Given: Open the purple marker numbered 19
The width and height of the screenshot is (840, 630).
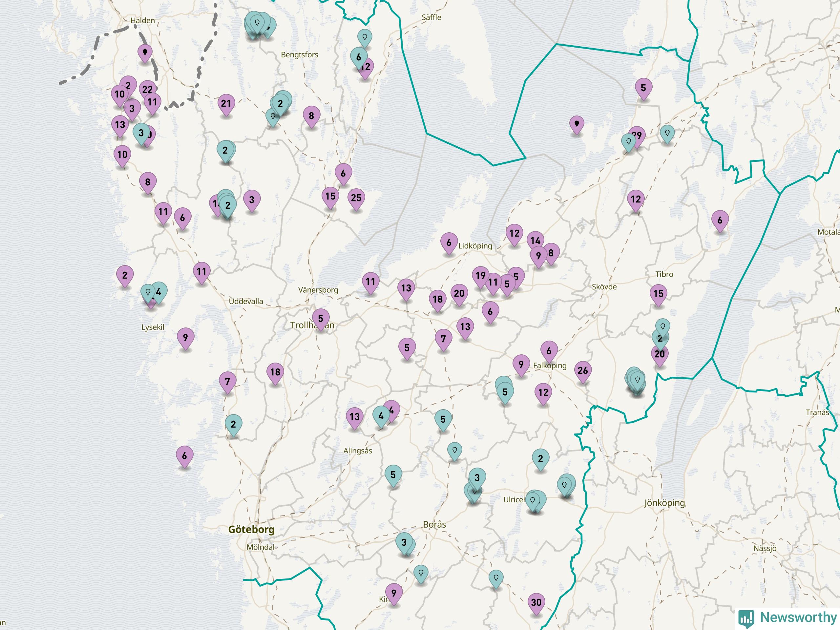Looking at the screenshot, I should coord(480,275).
